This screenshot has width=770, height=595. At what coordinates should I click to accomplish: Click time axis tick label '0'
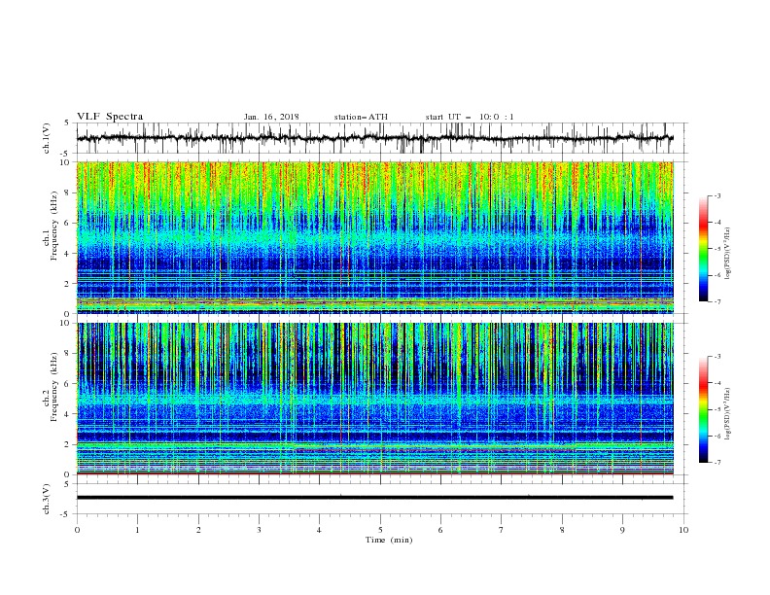click(x=77, y=530)
